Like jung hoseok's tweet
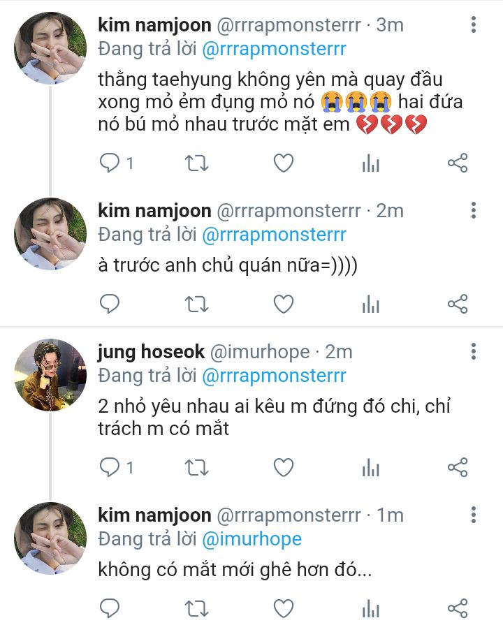Screen dimensions: 503x625 coord(282,467)
